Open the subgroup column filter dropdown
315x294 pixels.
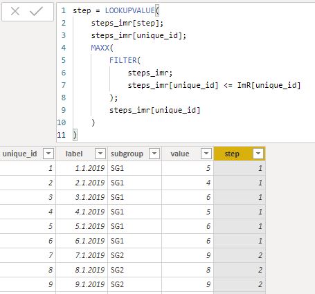pyautogui.click(x=154, y=154)
